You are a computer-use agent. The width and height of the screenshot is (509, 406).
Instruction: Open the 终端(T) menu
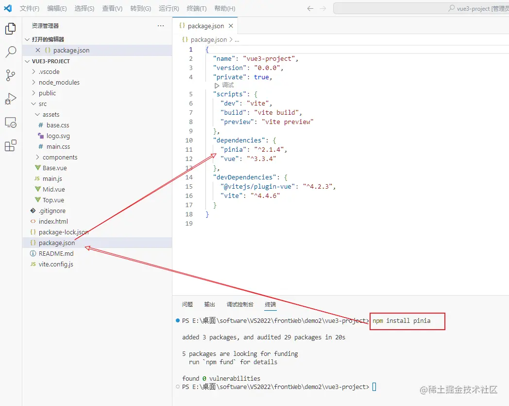[197, 8]
